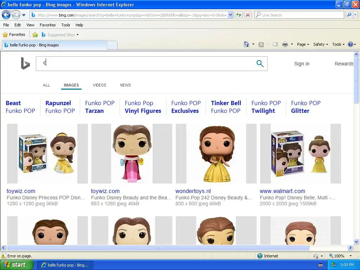Select the Rapunzel Funko POP suggestion
Viewport: 360px width, 270px height.
pos(60,107)
